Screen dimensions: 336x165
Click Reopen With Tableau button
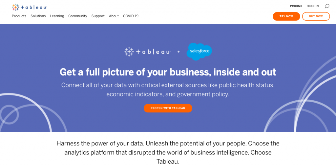pyautogui.click(x=168, y=108)
